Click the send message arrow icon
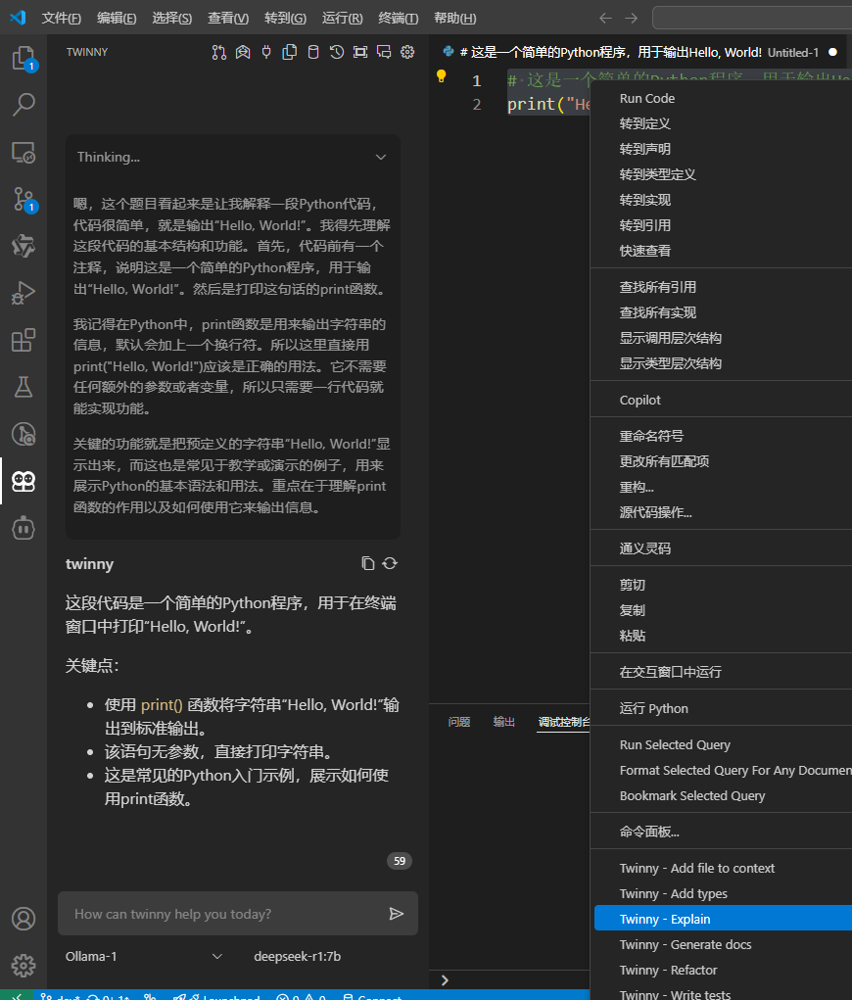852x1000 pixels. tap(397, 914)
